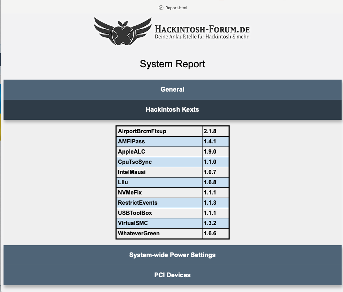Click version 2.1.8 of AirportBrcmFixup
The width and height of the screenshot is (343, 292).
coord(216,131)
